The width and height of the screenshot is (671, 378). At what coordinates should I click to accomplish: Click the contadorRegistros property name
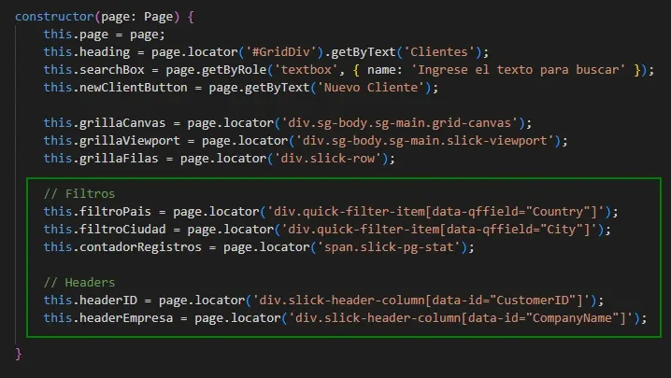(x=140, y=247)
